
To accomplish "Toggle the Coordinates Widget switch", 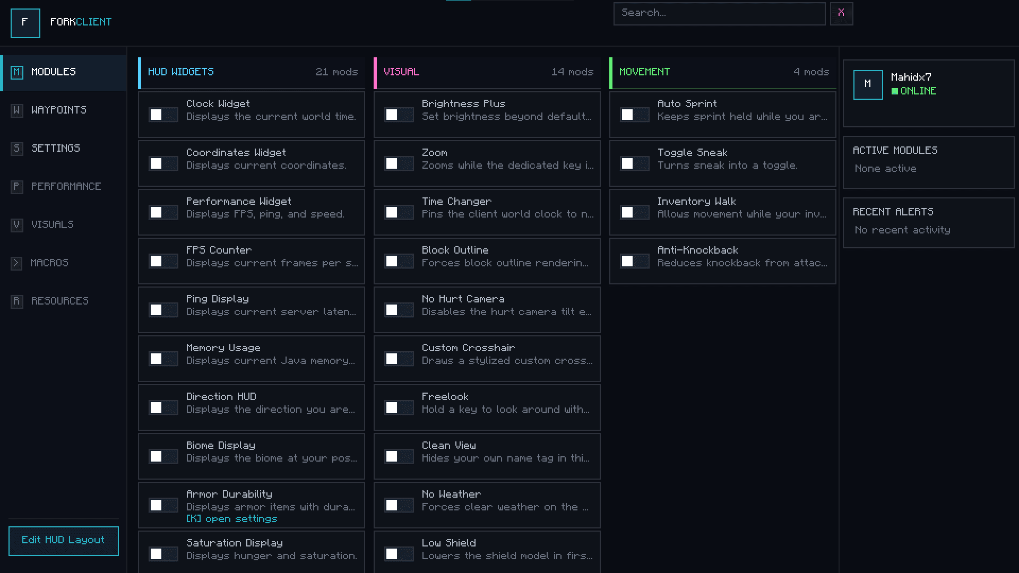I will point(163,163).
